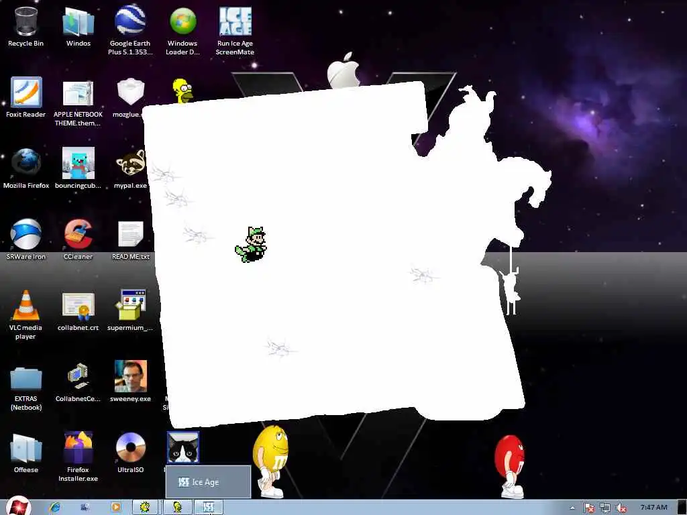Screen dimensions: 687x515
Task: Click the media player taskbar icon
Action: pos(115,507)
